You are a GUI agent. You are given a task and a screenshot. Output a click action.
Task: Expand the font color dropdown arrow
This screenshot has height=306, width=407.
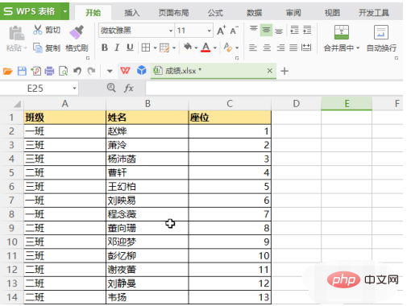coord(215,48)
